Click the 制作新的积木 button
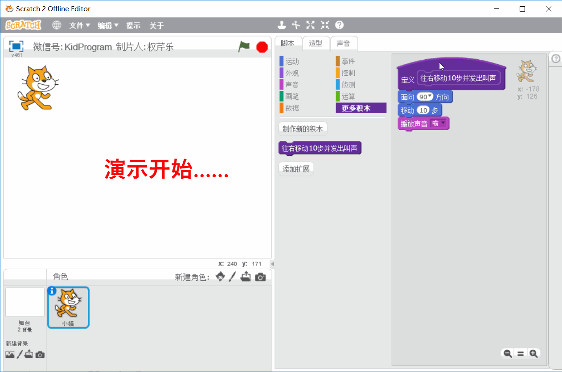The image size is (562, 372). coord(303,129)
